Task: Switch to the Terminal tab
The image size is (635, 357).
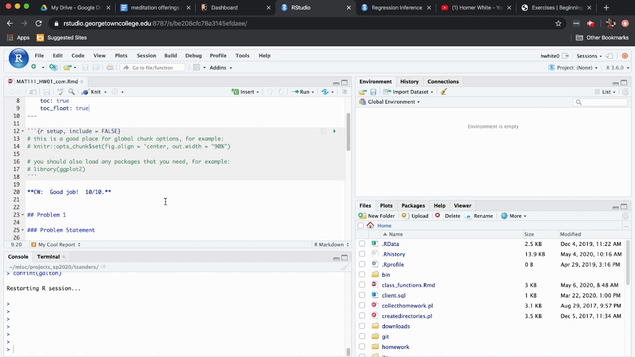Action: pyautogui.click(x=48, y=256)
